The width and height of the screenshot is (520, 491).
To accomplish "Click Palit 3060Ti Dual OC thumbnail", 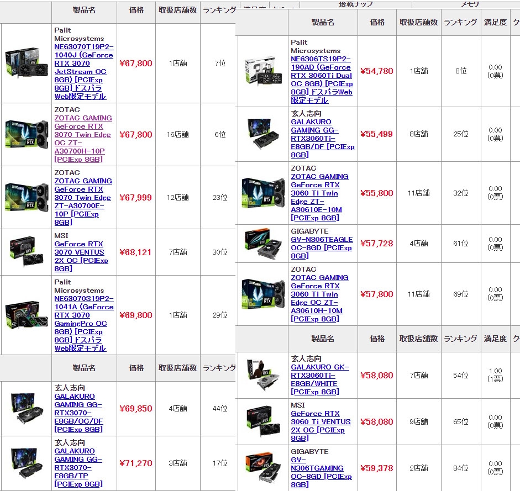I will click(263, 71).
